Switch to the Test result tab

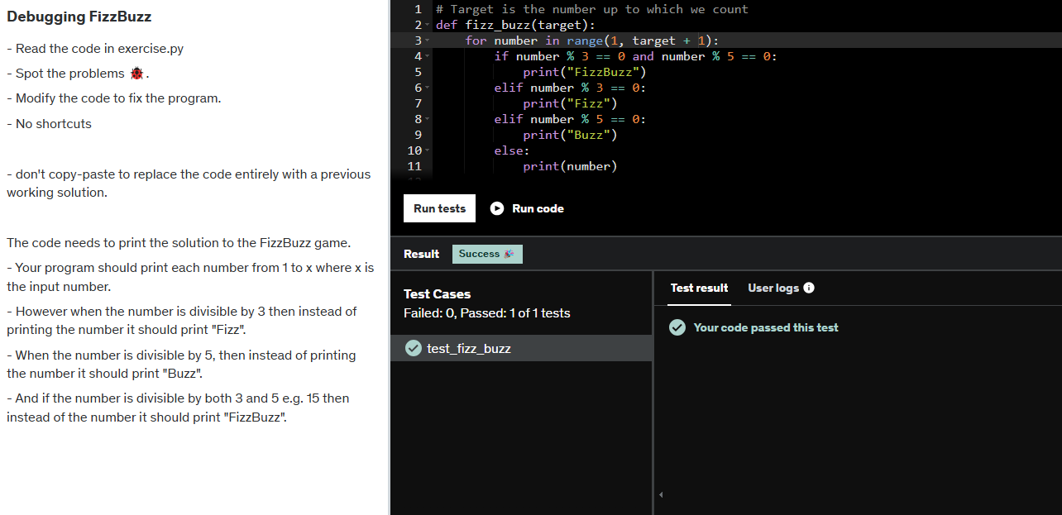tap(700, 288)
